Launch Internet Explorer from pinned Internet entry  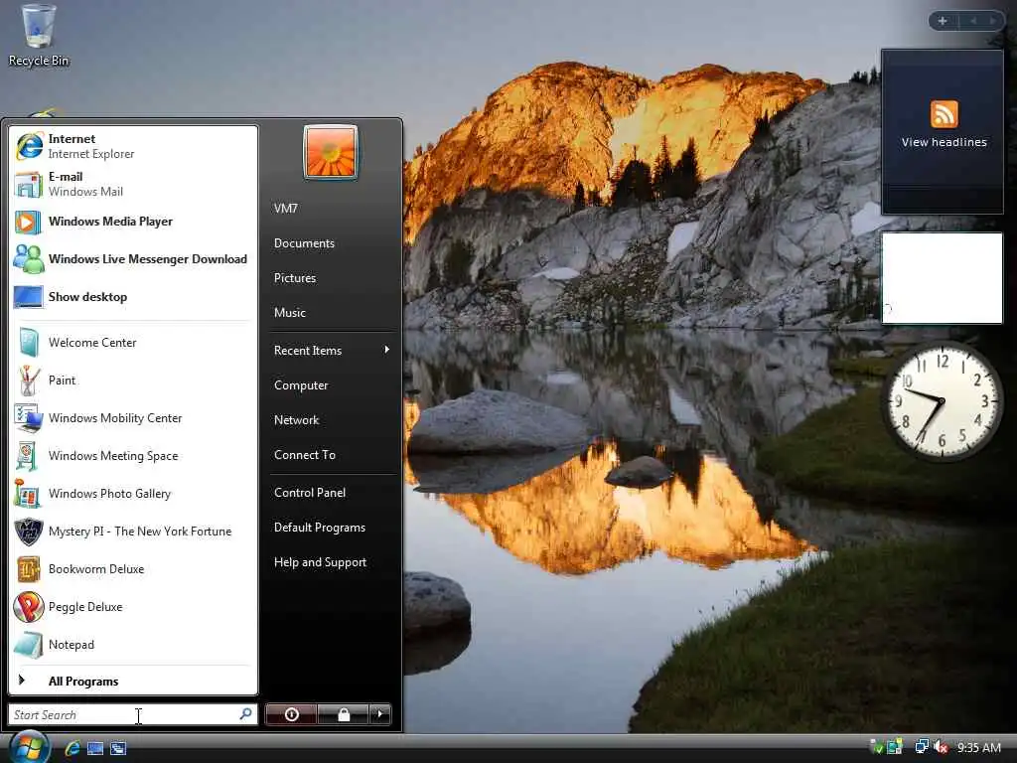coord(132,146)
